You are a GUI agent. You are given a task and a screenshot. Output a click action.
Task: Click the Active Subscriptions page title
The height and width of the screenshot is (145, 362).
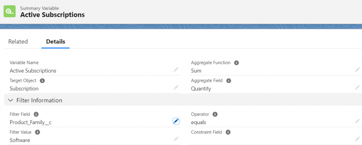(52, 15)
